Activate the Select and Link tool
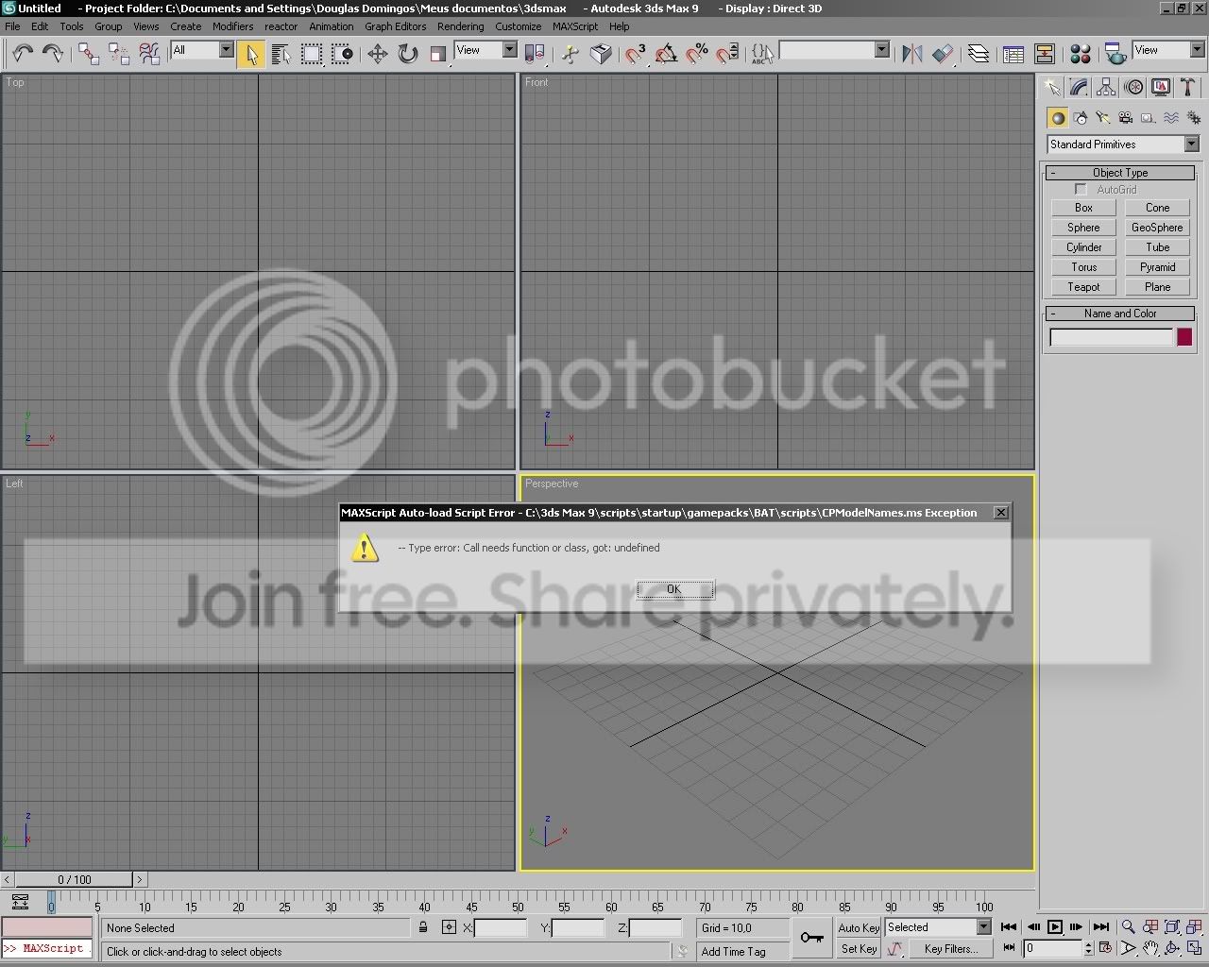1209x967 pixels. (x=89, y=53)
